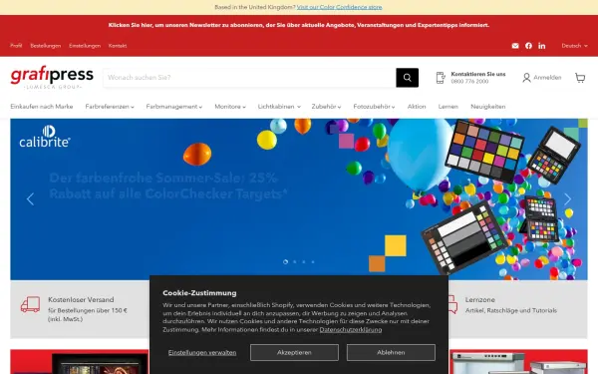Click Visit our Color Confidence store link
Image resolution: width=598 pixels, height=374 pixels.
click(x=340, y=7)
